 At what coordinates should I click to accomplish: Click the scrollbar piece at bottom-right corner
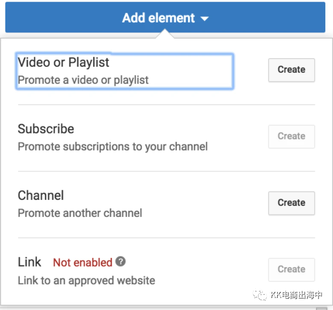click(x=321, y=308)
